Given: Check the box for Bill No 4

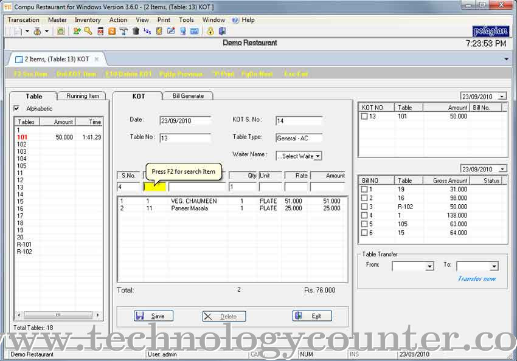Looking at the screenshot, I should pos(364,215).
